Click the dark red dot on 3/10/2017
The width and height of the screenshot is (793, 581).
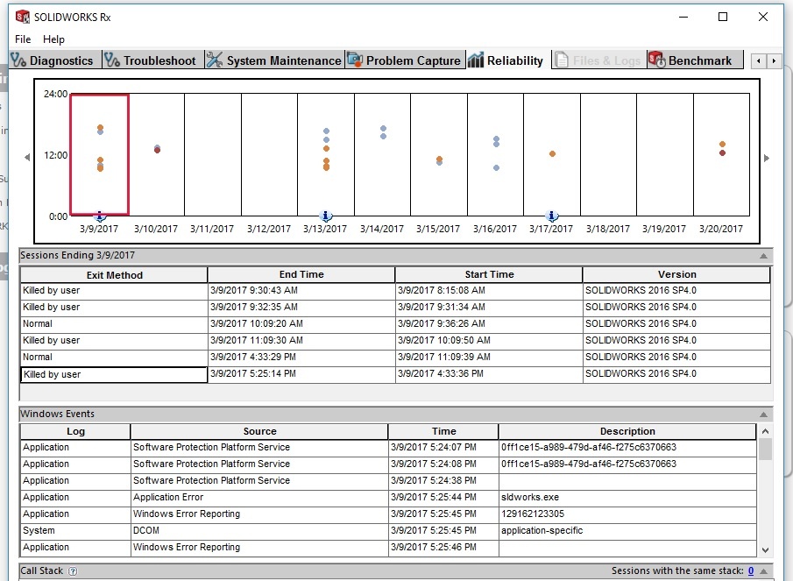coord(157,150)
